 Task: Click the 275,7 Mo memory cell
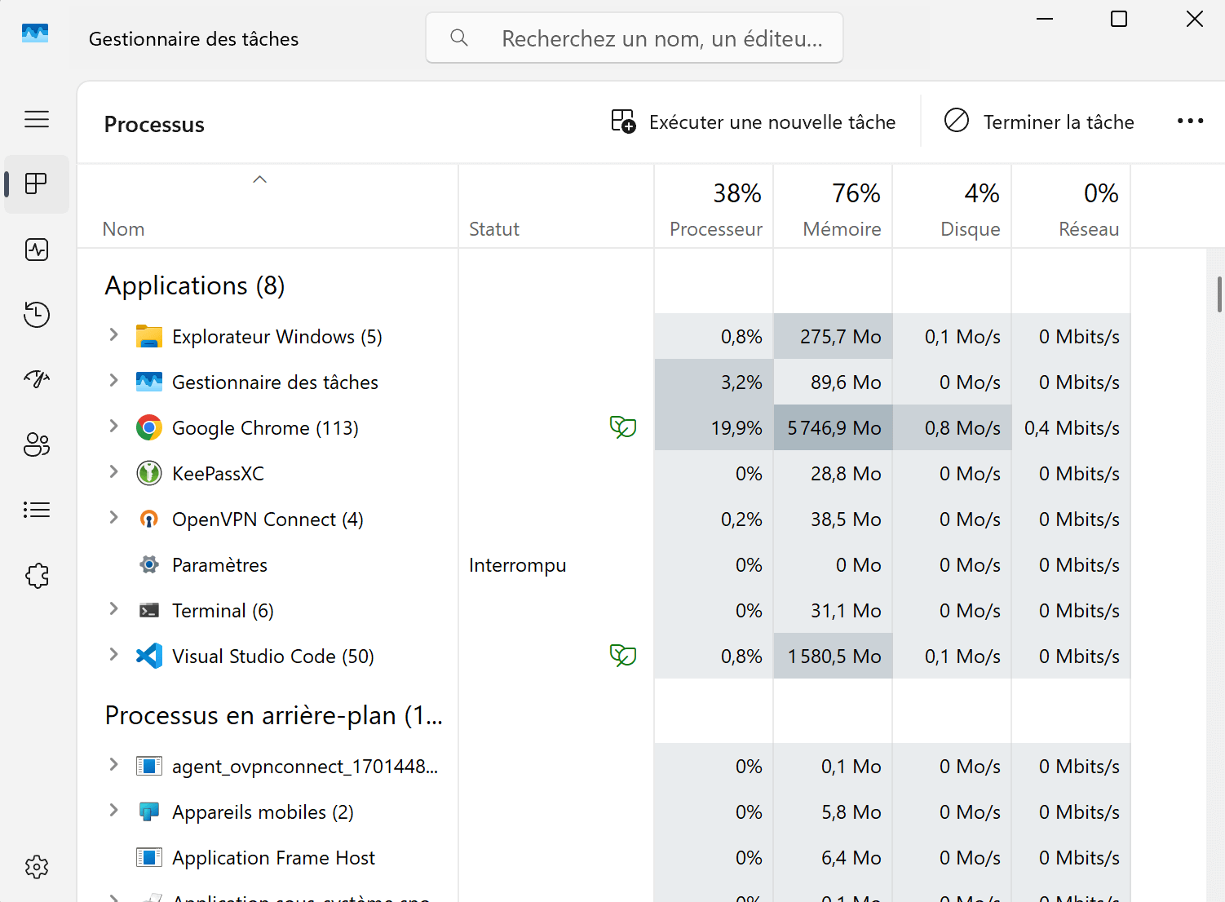(833, 336)
